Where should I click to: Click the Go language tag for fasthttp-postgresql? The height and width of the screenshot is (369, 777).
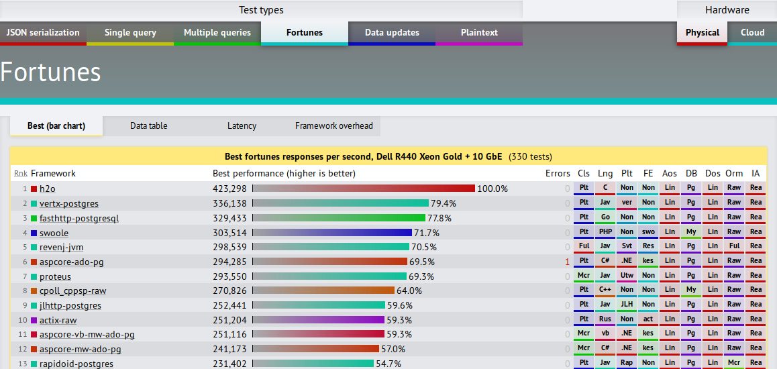click(x=605, y=217)
